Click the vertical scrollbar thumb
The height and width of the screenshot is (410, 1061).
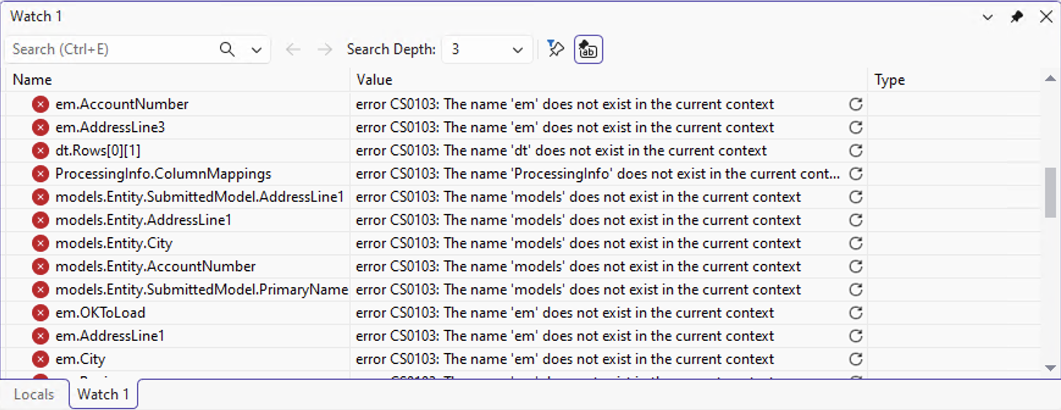[x=1050, y=193]
